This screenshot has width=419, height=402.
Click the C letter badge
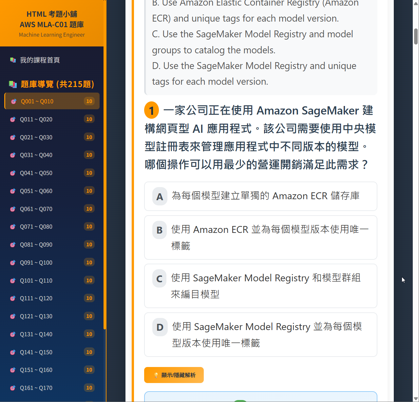point(160,279)
